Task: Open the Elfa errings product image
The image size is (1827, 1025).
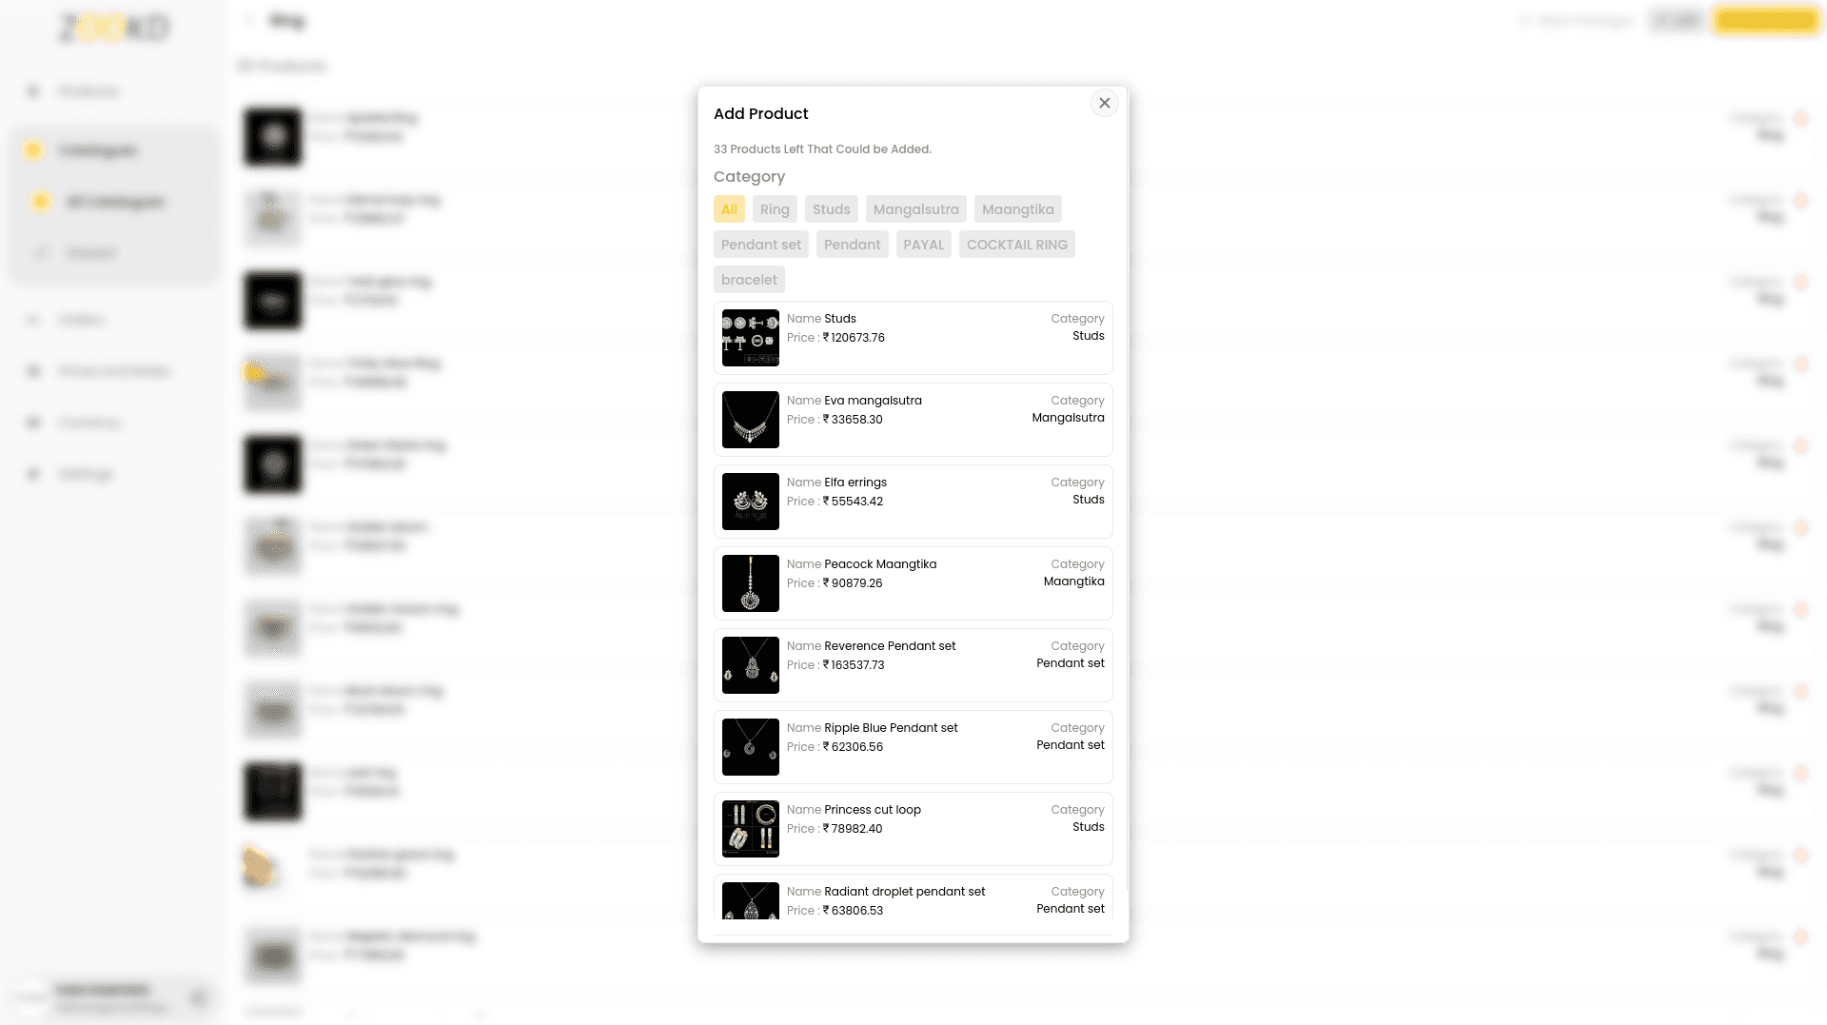Action: pos(750,502)
